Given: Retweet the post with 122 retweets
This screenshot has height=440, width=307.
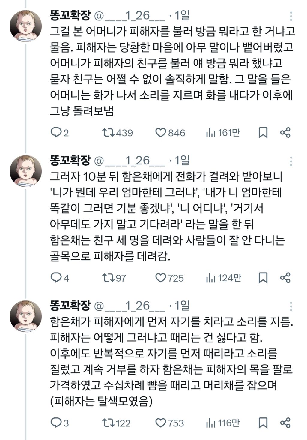Looking at the screenshot, I should [x=108, y=423].
